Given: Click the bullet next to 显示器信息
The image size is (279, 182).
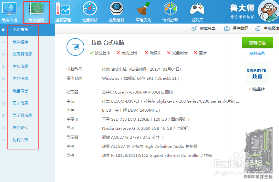Looking at the screenshot, I should coord(3,116).
